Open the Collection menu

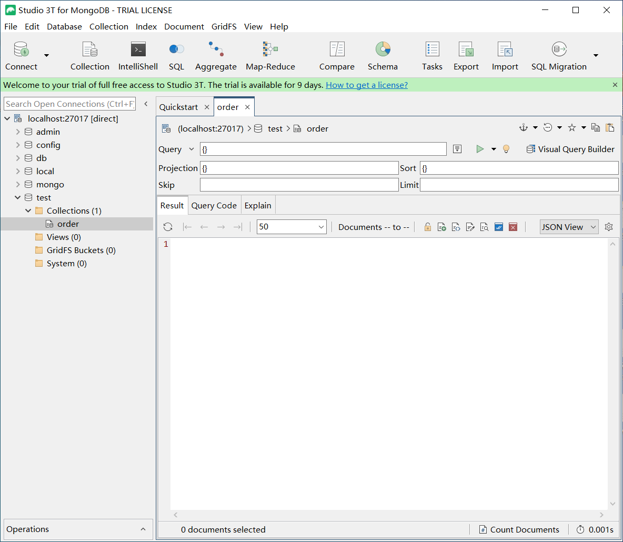pos(108,27)
